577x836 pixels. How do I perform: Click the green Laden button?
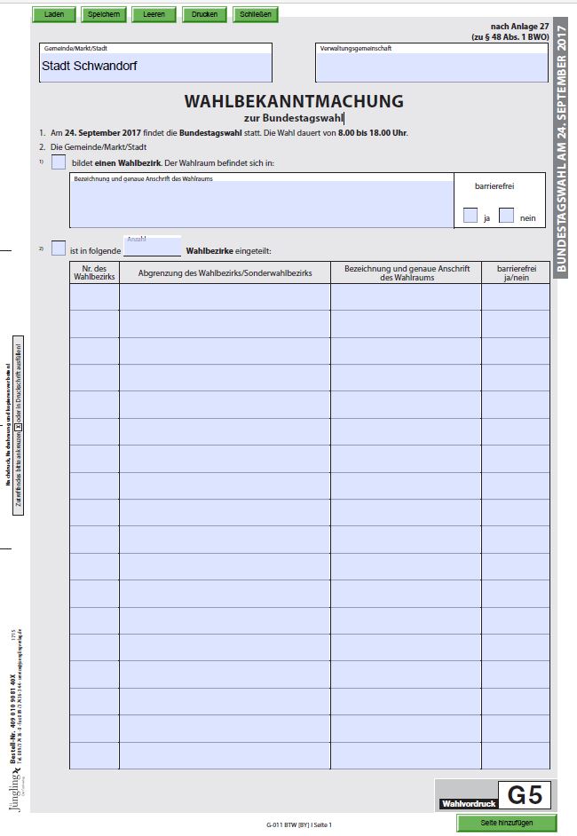(x=54, y=14)
